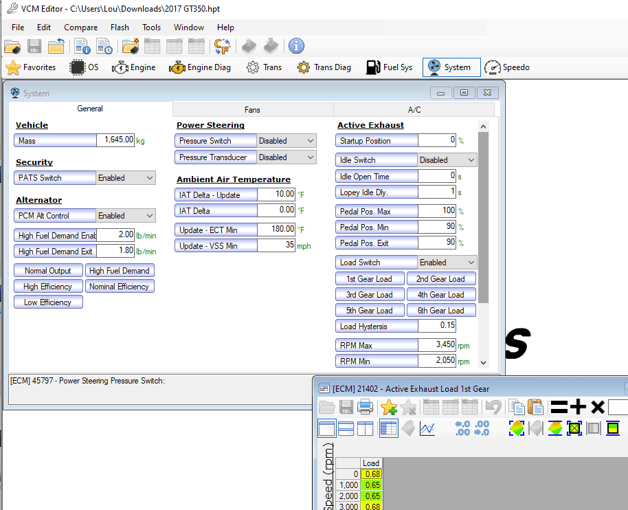Print the Active Exhaust Load table
This screenshot has width=628, height=510.
[x=366, y=407]
